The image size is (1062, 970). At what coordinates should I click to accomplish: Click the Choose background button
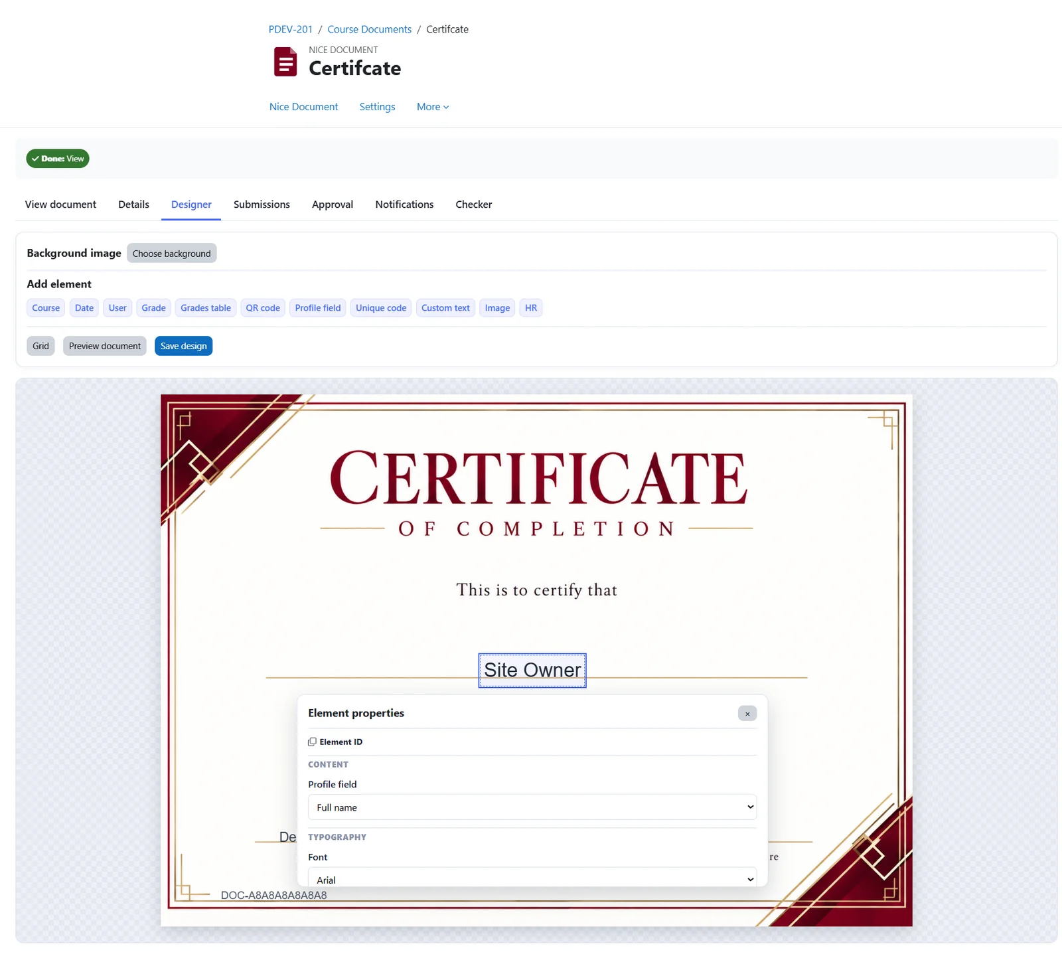click(x=171, y=254)
